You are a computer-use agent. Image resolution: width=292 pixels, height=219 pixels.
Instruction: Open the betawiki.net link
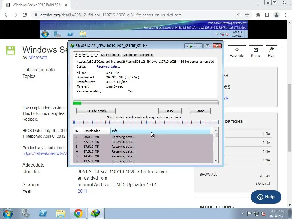(x=45, y=153)
